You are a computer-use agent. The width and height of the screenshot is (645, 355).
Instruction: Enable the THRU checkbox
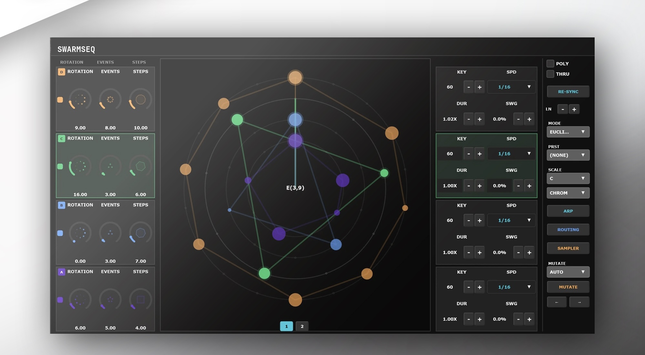550,74
